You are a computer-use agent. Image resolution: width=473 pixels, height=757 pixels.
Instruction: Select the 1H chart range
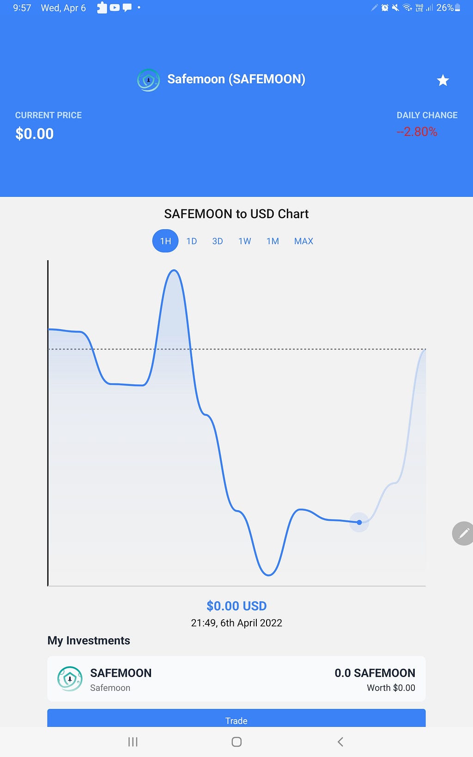[165, 241]
